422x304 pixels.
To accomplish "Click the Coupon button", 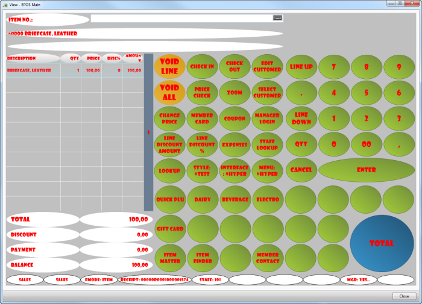I will 235,119.
